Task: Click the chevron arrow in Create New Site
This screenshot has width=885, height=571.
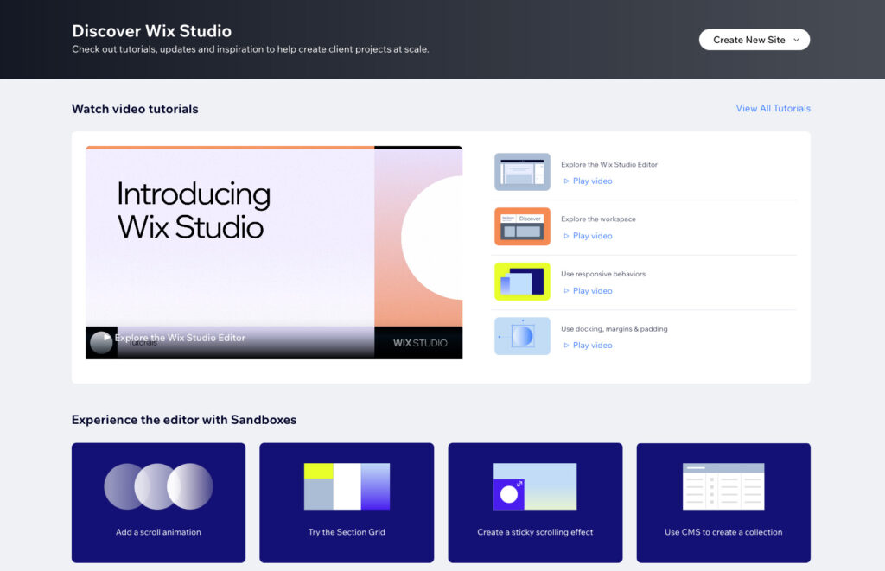Action: [x=796, y=40]
